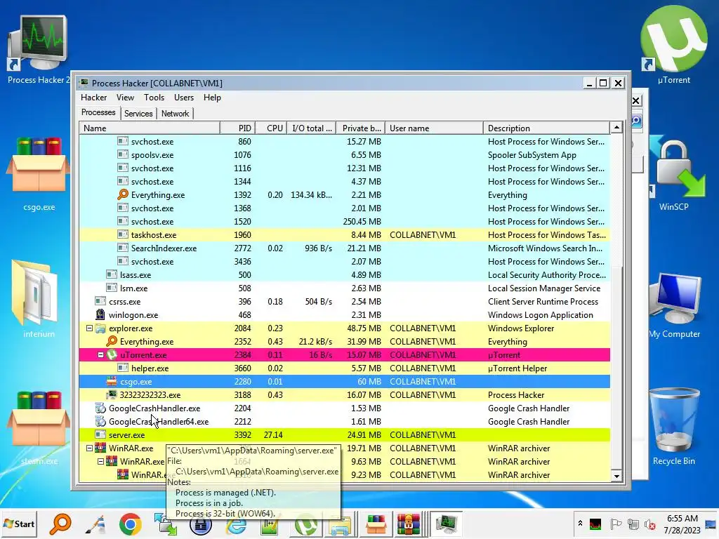Image resolution: width=719 pixels, height=539 pixels.
Task: Collapse the explorer.exe process tree
Action: [89, 328]
